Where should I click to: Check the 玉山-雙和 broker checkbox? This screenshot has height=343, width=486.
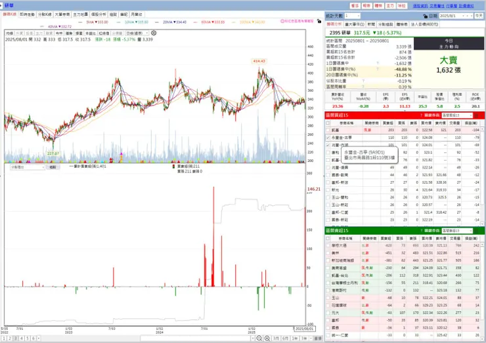[x=328, y=197]
